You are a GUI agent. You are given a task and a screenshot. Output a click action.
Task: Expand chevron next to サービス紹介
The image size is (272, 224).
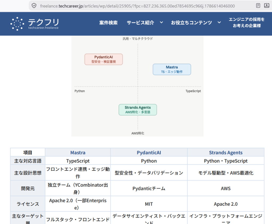pos(161,23)
